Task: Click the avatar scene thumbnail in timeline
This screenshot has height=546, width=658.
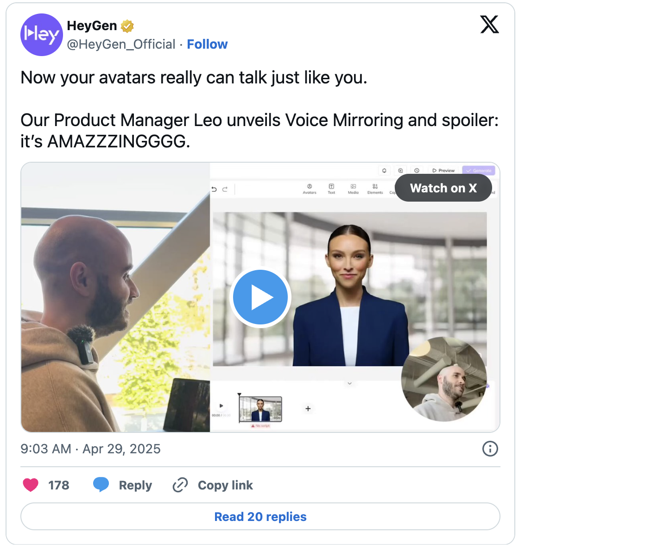Action: [x=260, y=409]
